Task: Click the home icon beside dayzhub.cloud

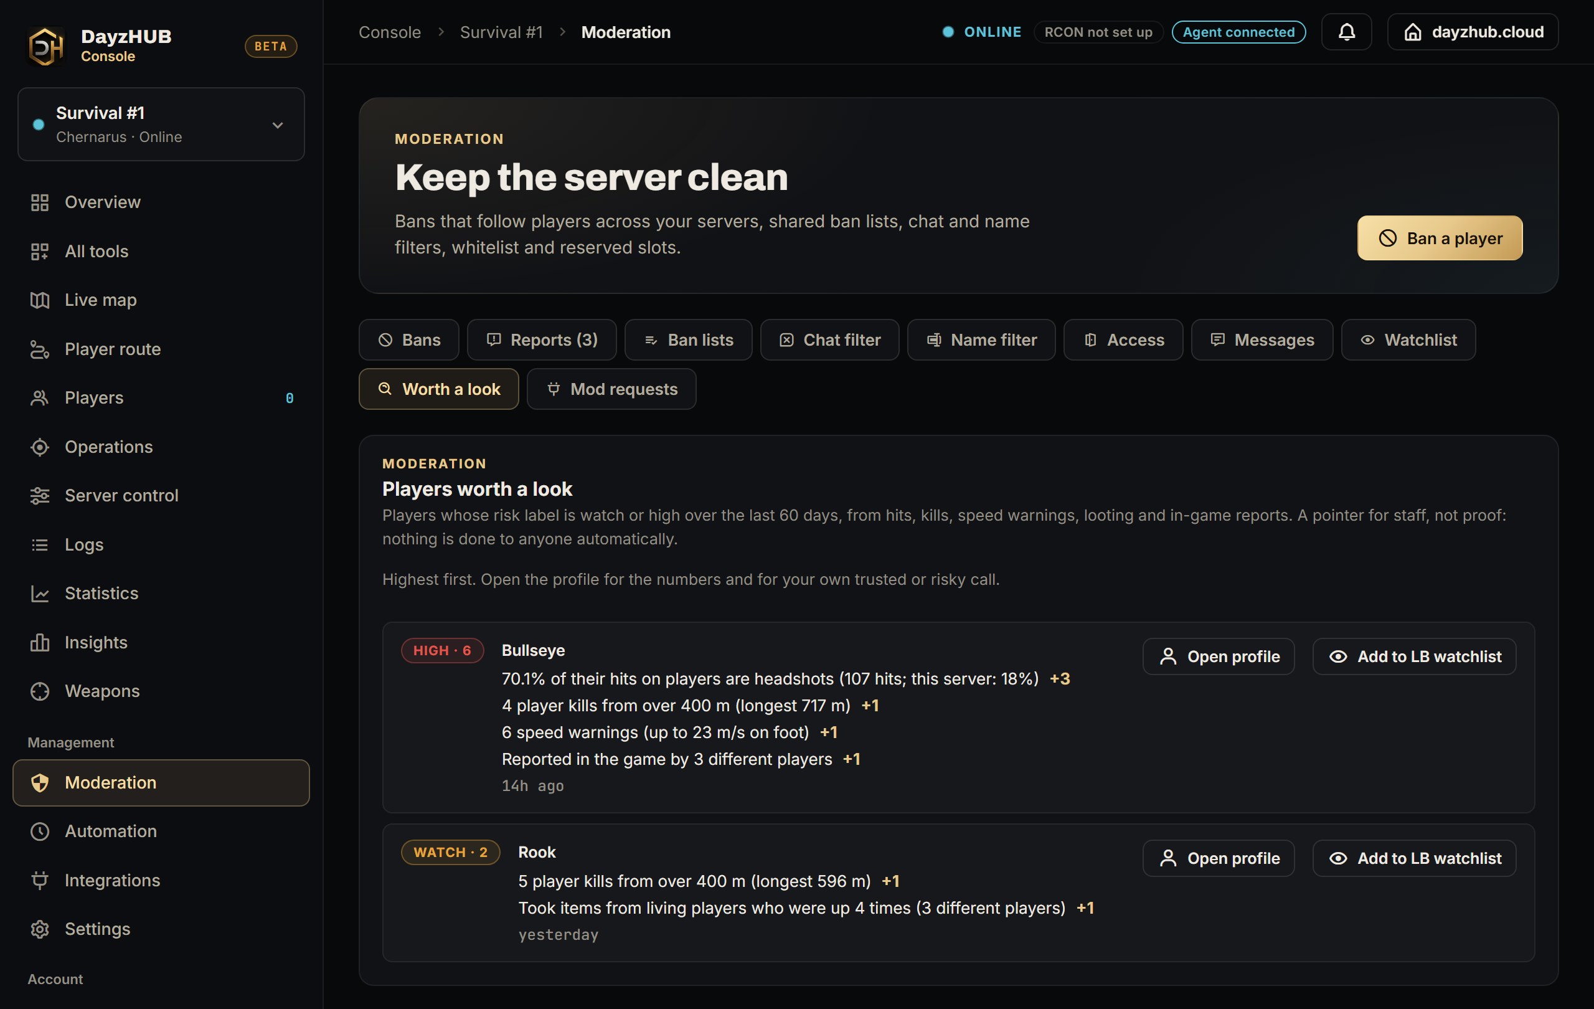Action: [1413, 32]
